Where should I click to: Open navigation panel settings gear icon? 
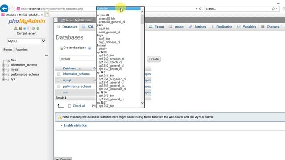[x=33, y=28]
